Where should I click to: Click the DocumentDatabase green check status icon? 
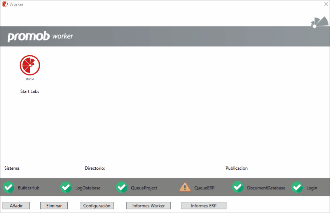point(238,187)
